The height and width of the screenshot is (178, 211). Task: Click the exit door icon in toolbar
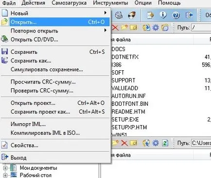click(189, 15)
